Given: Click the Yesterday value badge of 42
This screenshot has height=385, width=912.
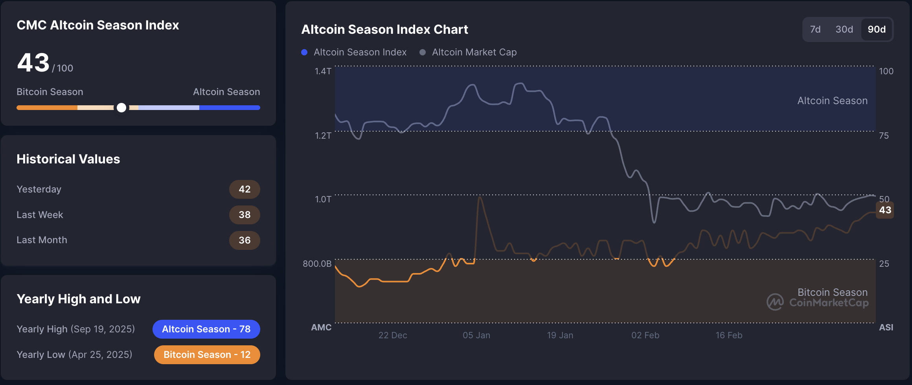Looking at the screenshot, I should (245, 189).
